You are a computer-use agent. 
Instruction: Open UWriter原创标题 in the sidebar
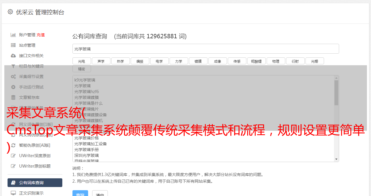tap(35, 166)
